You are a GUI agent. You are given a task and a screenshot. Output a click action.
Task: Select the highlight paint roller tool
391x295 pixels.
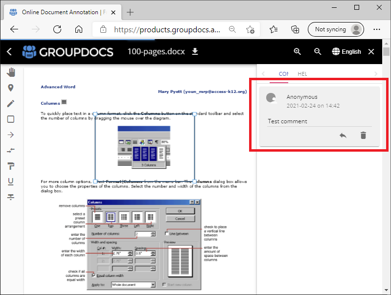11,166
